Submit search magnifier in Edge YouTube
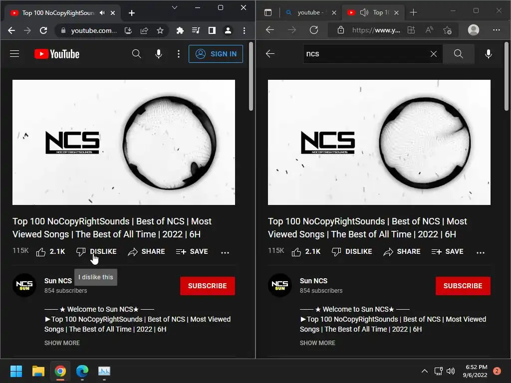The width and height of the screenshot is (511, 383). coord(458,54)
